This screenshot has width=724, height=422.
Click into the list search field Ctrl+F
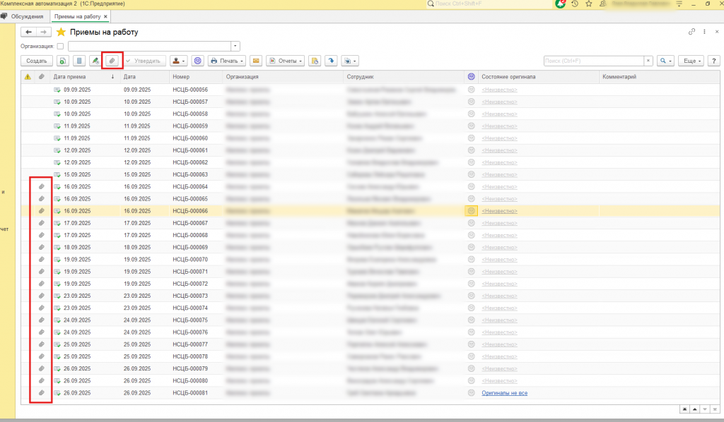point(594,61)
